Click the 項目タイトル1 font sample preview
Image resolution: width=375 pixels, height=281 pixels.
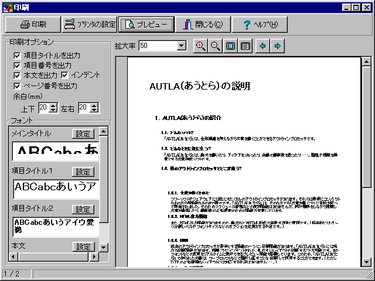[x=56, y=189]
